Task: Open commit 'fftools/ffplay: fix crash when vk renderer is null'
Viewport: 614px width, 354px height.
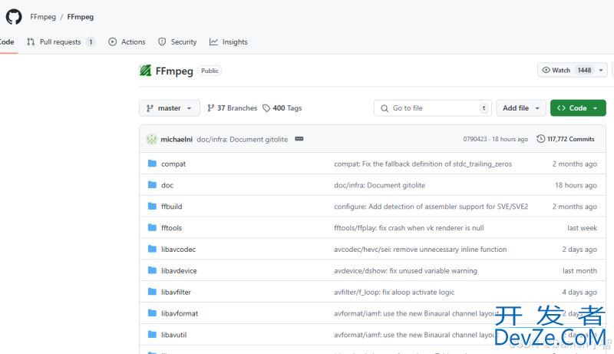Action: click(409, 228)
